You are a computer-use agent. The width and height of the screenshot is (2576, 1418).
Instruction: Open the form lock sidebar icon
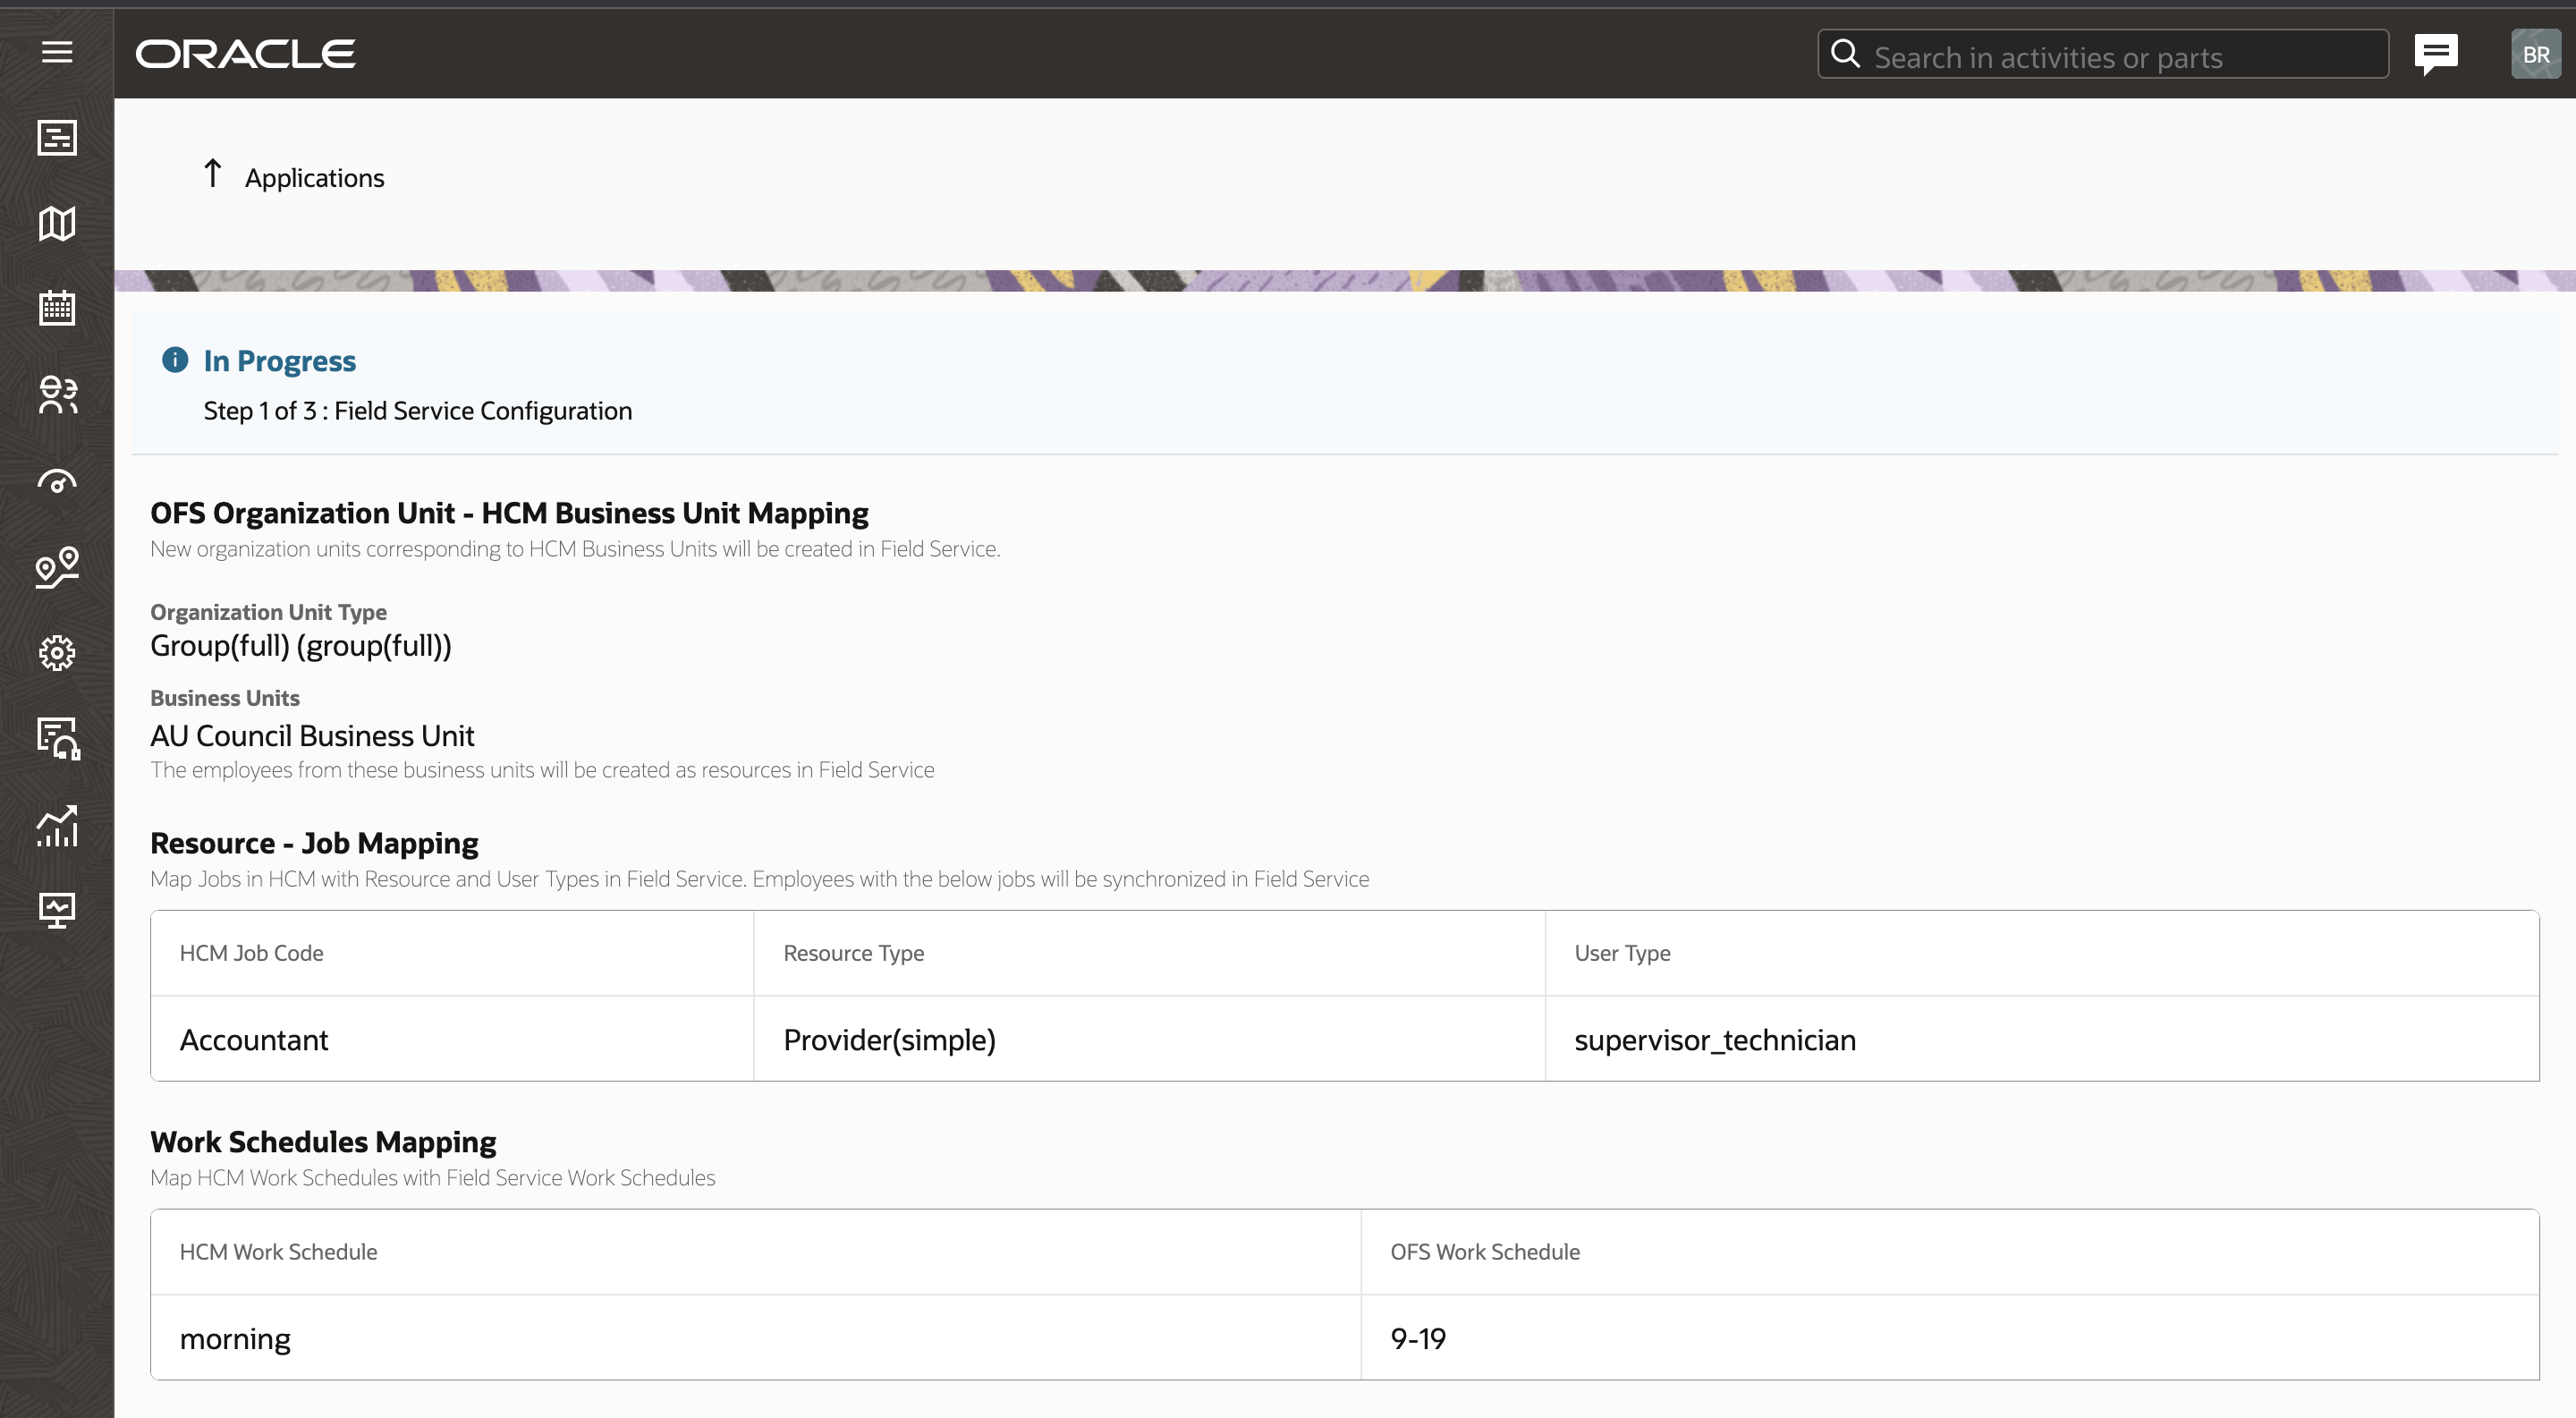point(57,739)
